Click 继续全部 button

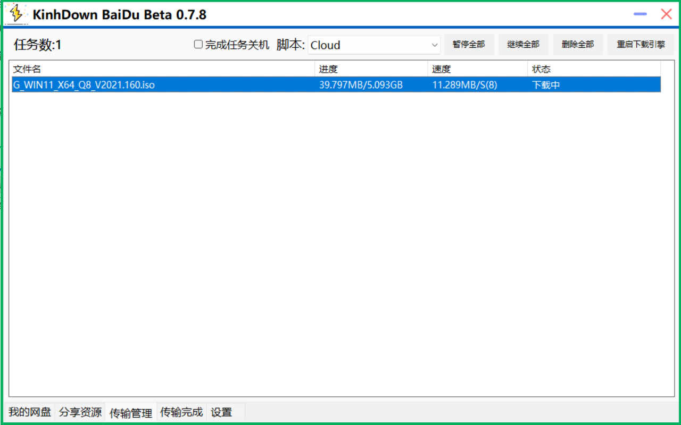point(524,45)
